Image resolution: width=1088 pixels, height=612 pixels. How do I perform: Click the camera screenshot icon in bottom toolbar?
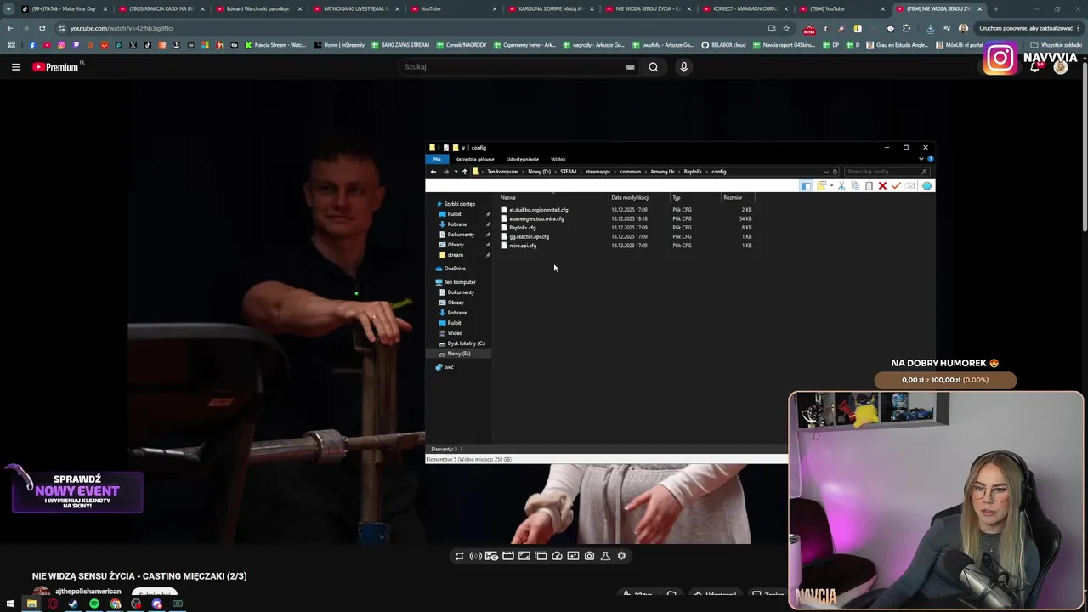tap(589, 556)
